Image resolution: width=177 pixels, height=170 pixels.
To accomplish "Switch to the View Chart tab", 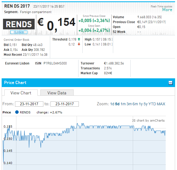I will (x=21, y=93).
